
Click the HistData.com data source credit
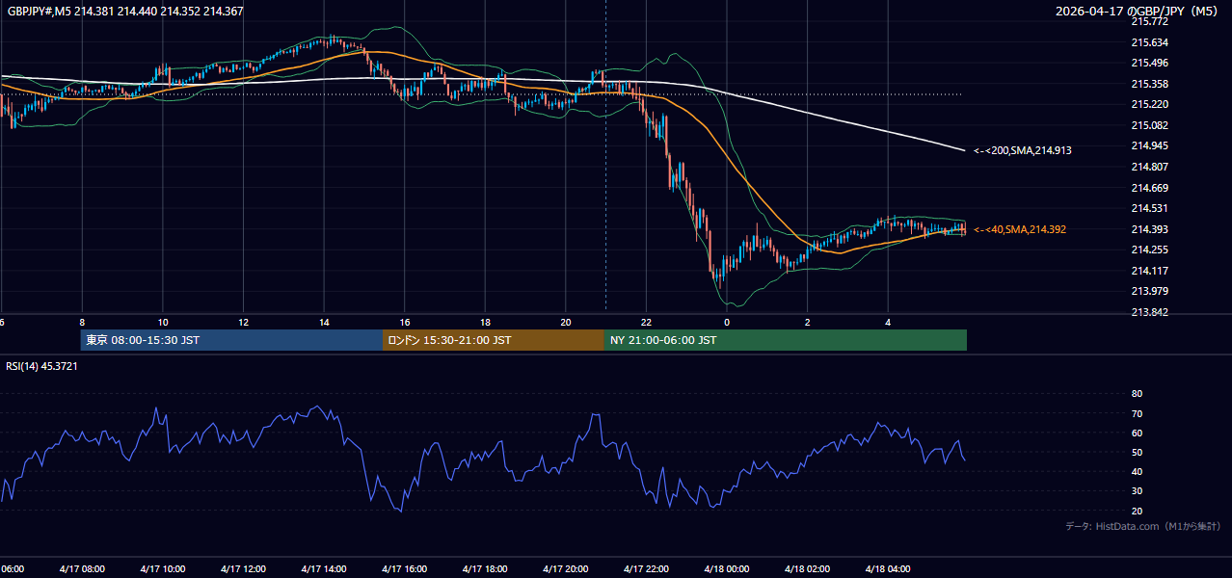click(x=1142, y=527)
